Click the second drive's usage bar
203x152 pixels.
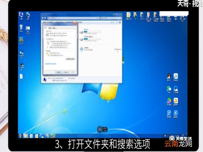(92, 39)
